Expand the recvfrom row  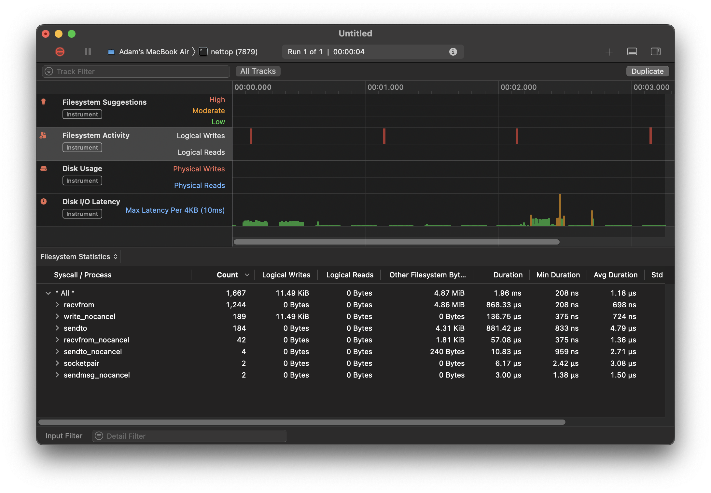tap(57, 305)
